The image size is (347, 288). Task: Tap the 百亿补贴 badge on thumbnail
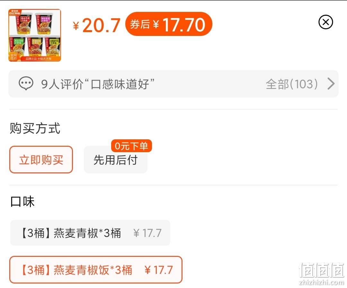click(x=14, y=12)
